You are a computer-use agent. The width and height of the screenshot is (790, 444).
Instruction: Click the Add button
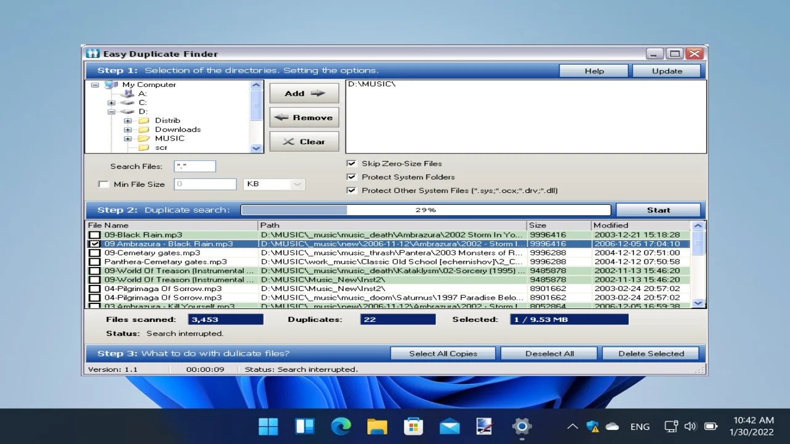pyautogui.click(x=304, y=93)
